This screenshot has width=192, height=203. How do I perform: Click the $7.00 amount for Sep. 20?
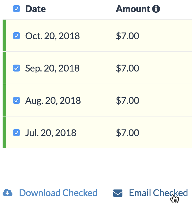(x=127, y=68)
